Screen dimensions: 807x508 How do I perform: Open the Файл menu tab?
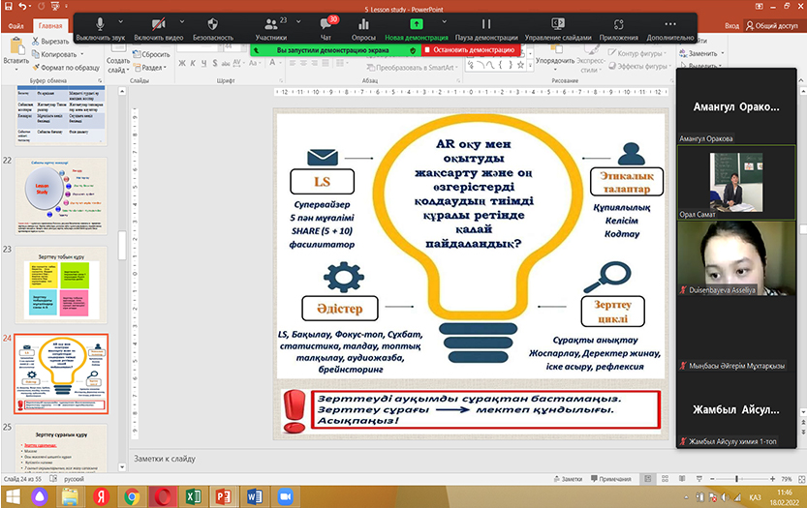pyautogui.click(x=16, y=27)
